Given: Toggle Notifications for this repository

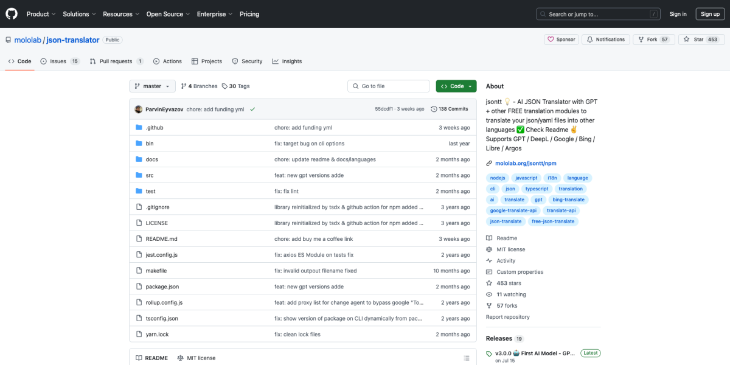Looking at the screenshot, I should (605, 40).
